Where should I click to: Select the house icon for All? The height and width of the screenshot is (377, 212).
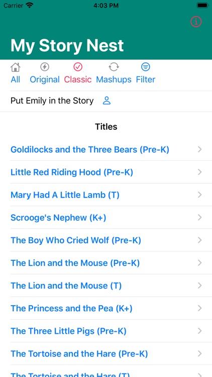coord(16,67)
